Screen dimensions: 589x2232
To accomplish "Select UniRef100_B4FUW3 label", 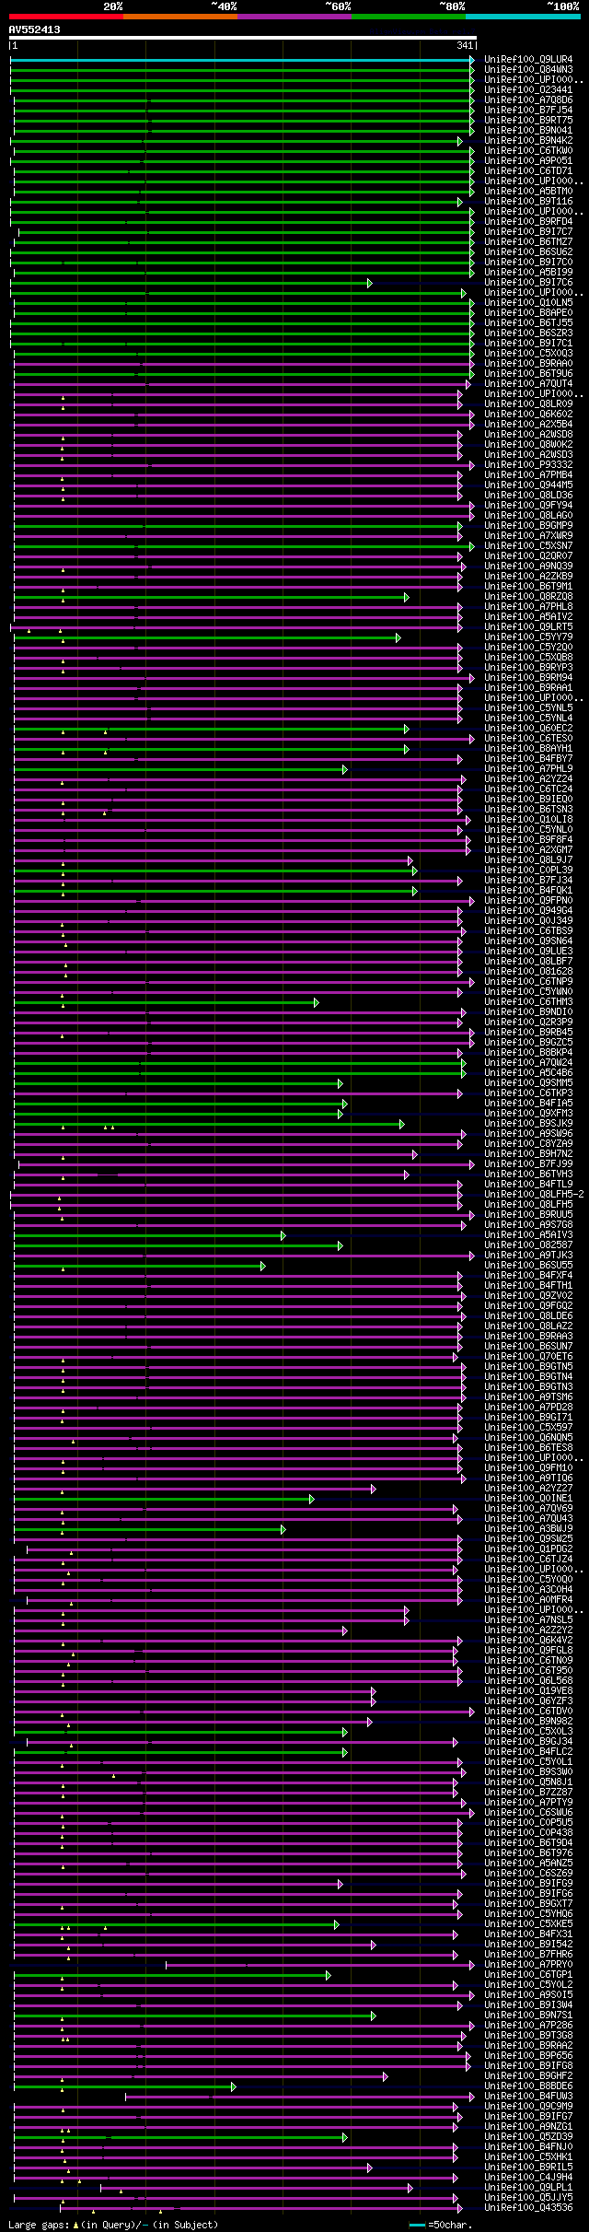I will [528, 2096].
